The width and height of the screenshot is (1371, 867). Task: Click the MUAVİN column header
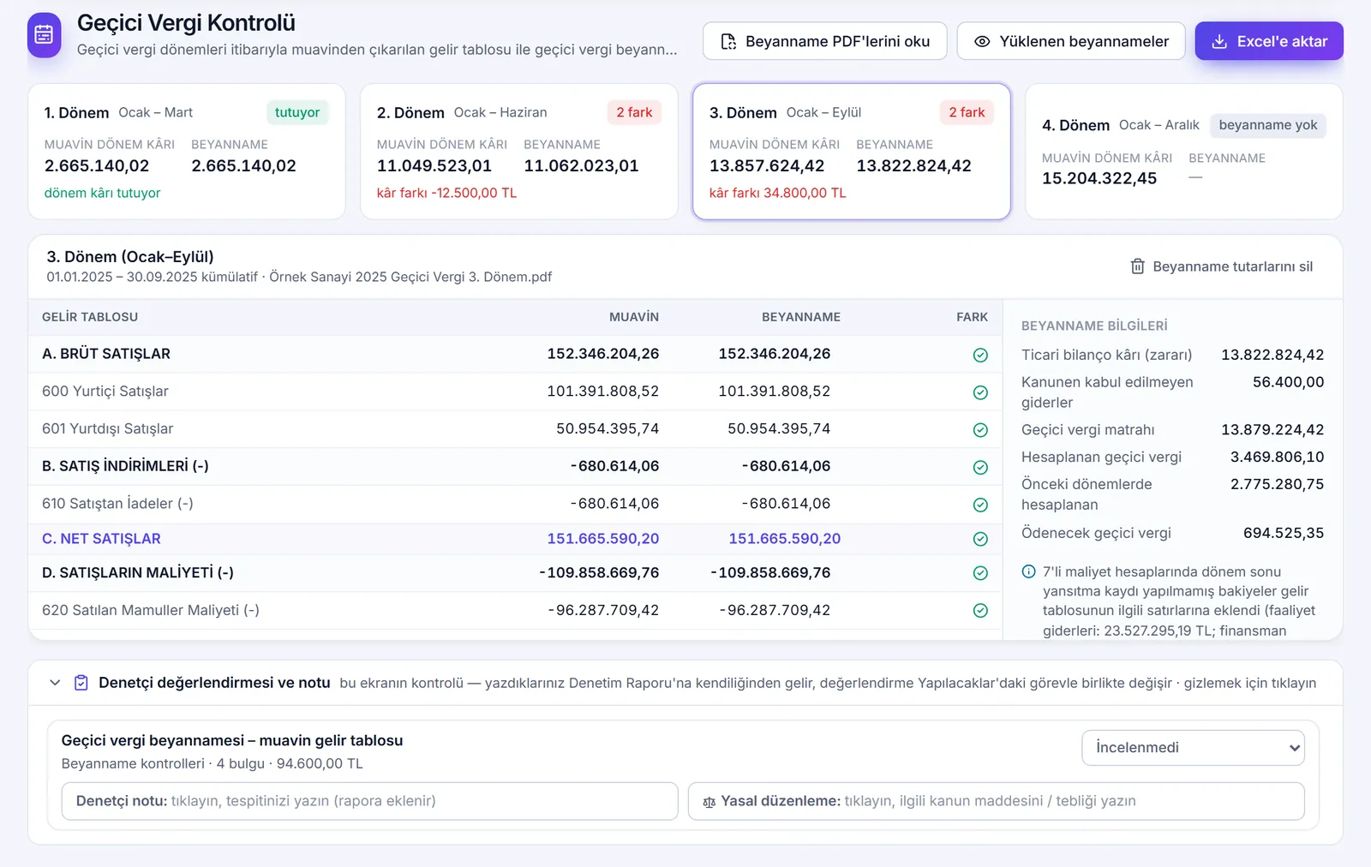pyautogui.click(x=634, y=317)
